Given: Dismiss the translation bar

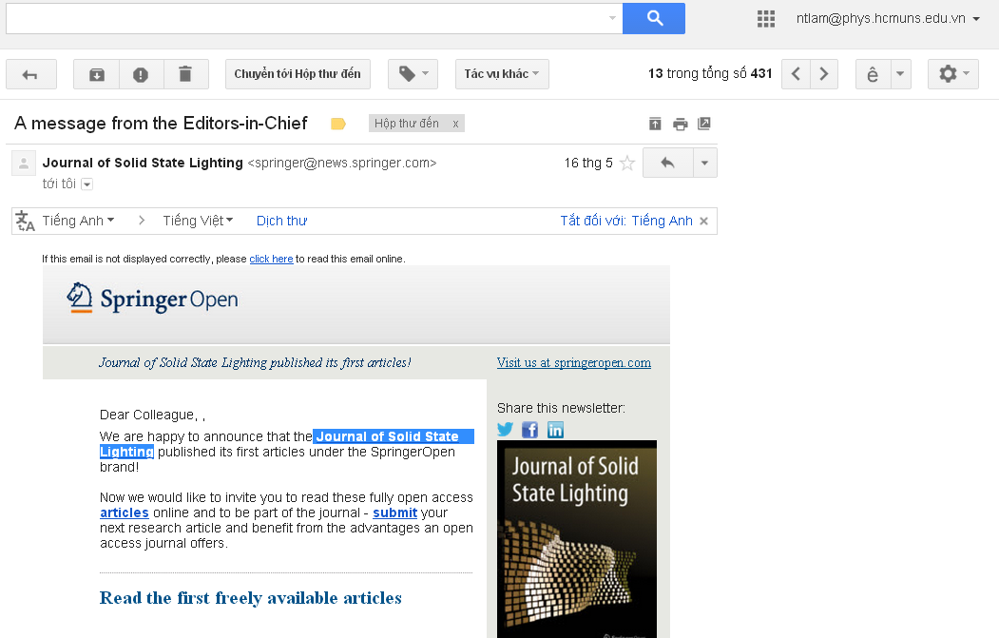Looking at the screenshot, I should [704, 222].
